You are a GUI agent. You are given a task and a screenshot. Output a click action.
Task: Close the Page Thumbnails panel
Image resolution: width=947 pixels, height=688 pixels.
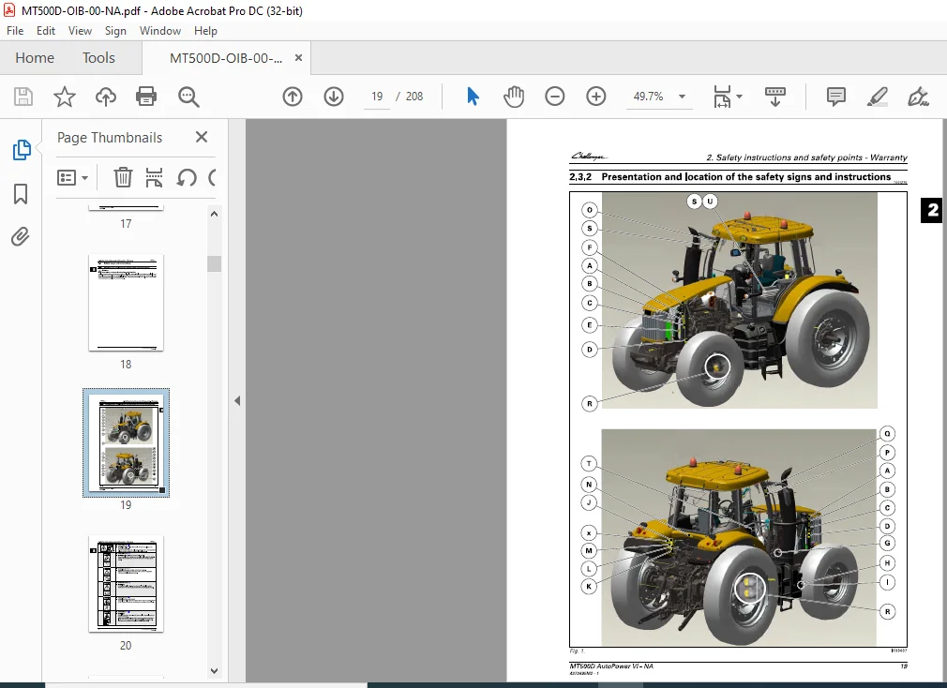[x=202, y=137]
